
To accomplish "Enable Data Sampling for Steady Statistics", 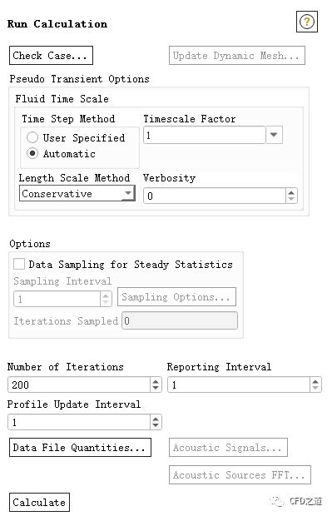I will [x=19, y=264].
